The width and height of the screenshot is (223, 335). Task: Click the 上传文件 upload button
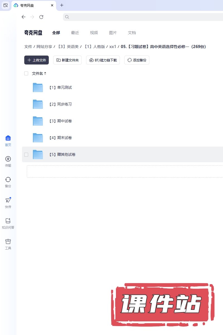(37, 60)
